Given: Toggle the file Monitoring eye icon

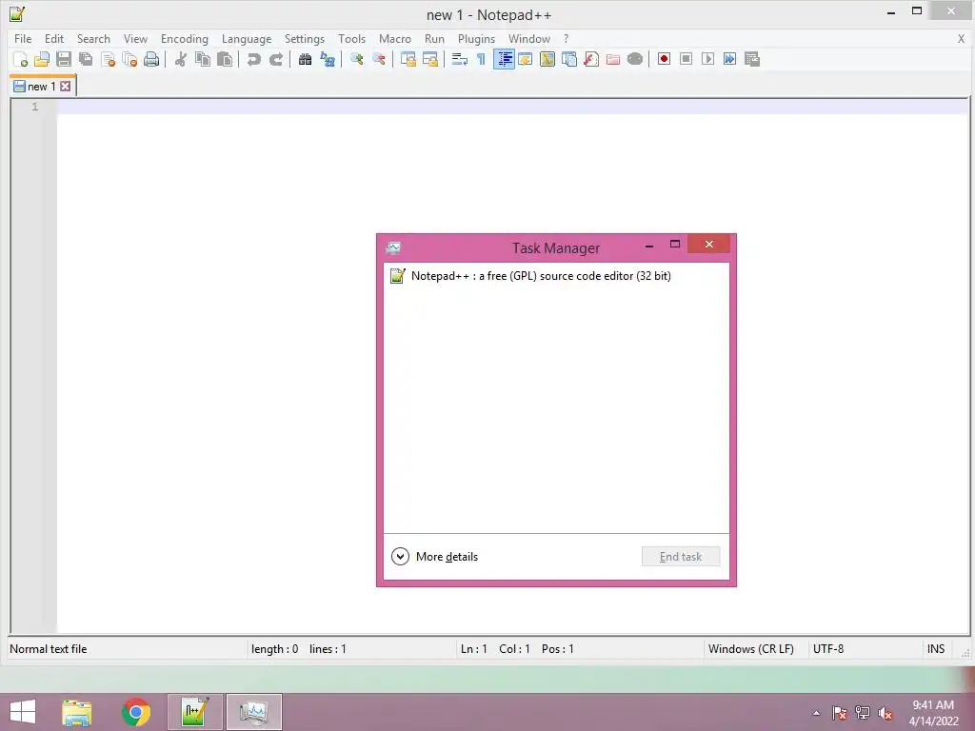Looking at the screenshot, I should coord(635,59).
